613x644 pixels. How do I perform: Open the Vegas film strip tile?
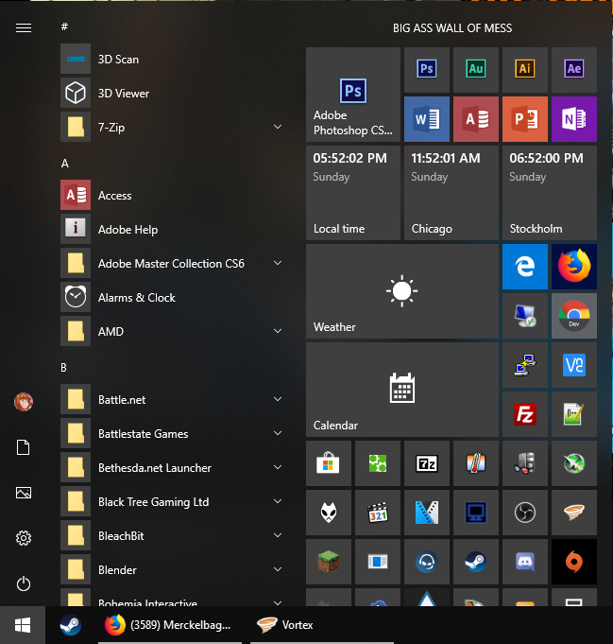(x=427, y=513)
